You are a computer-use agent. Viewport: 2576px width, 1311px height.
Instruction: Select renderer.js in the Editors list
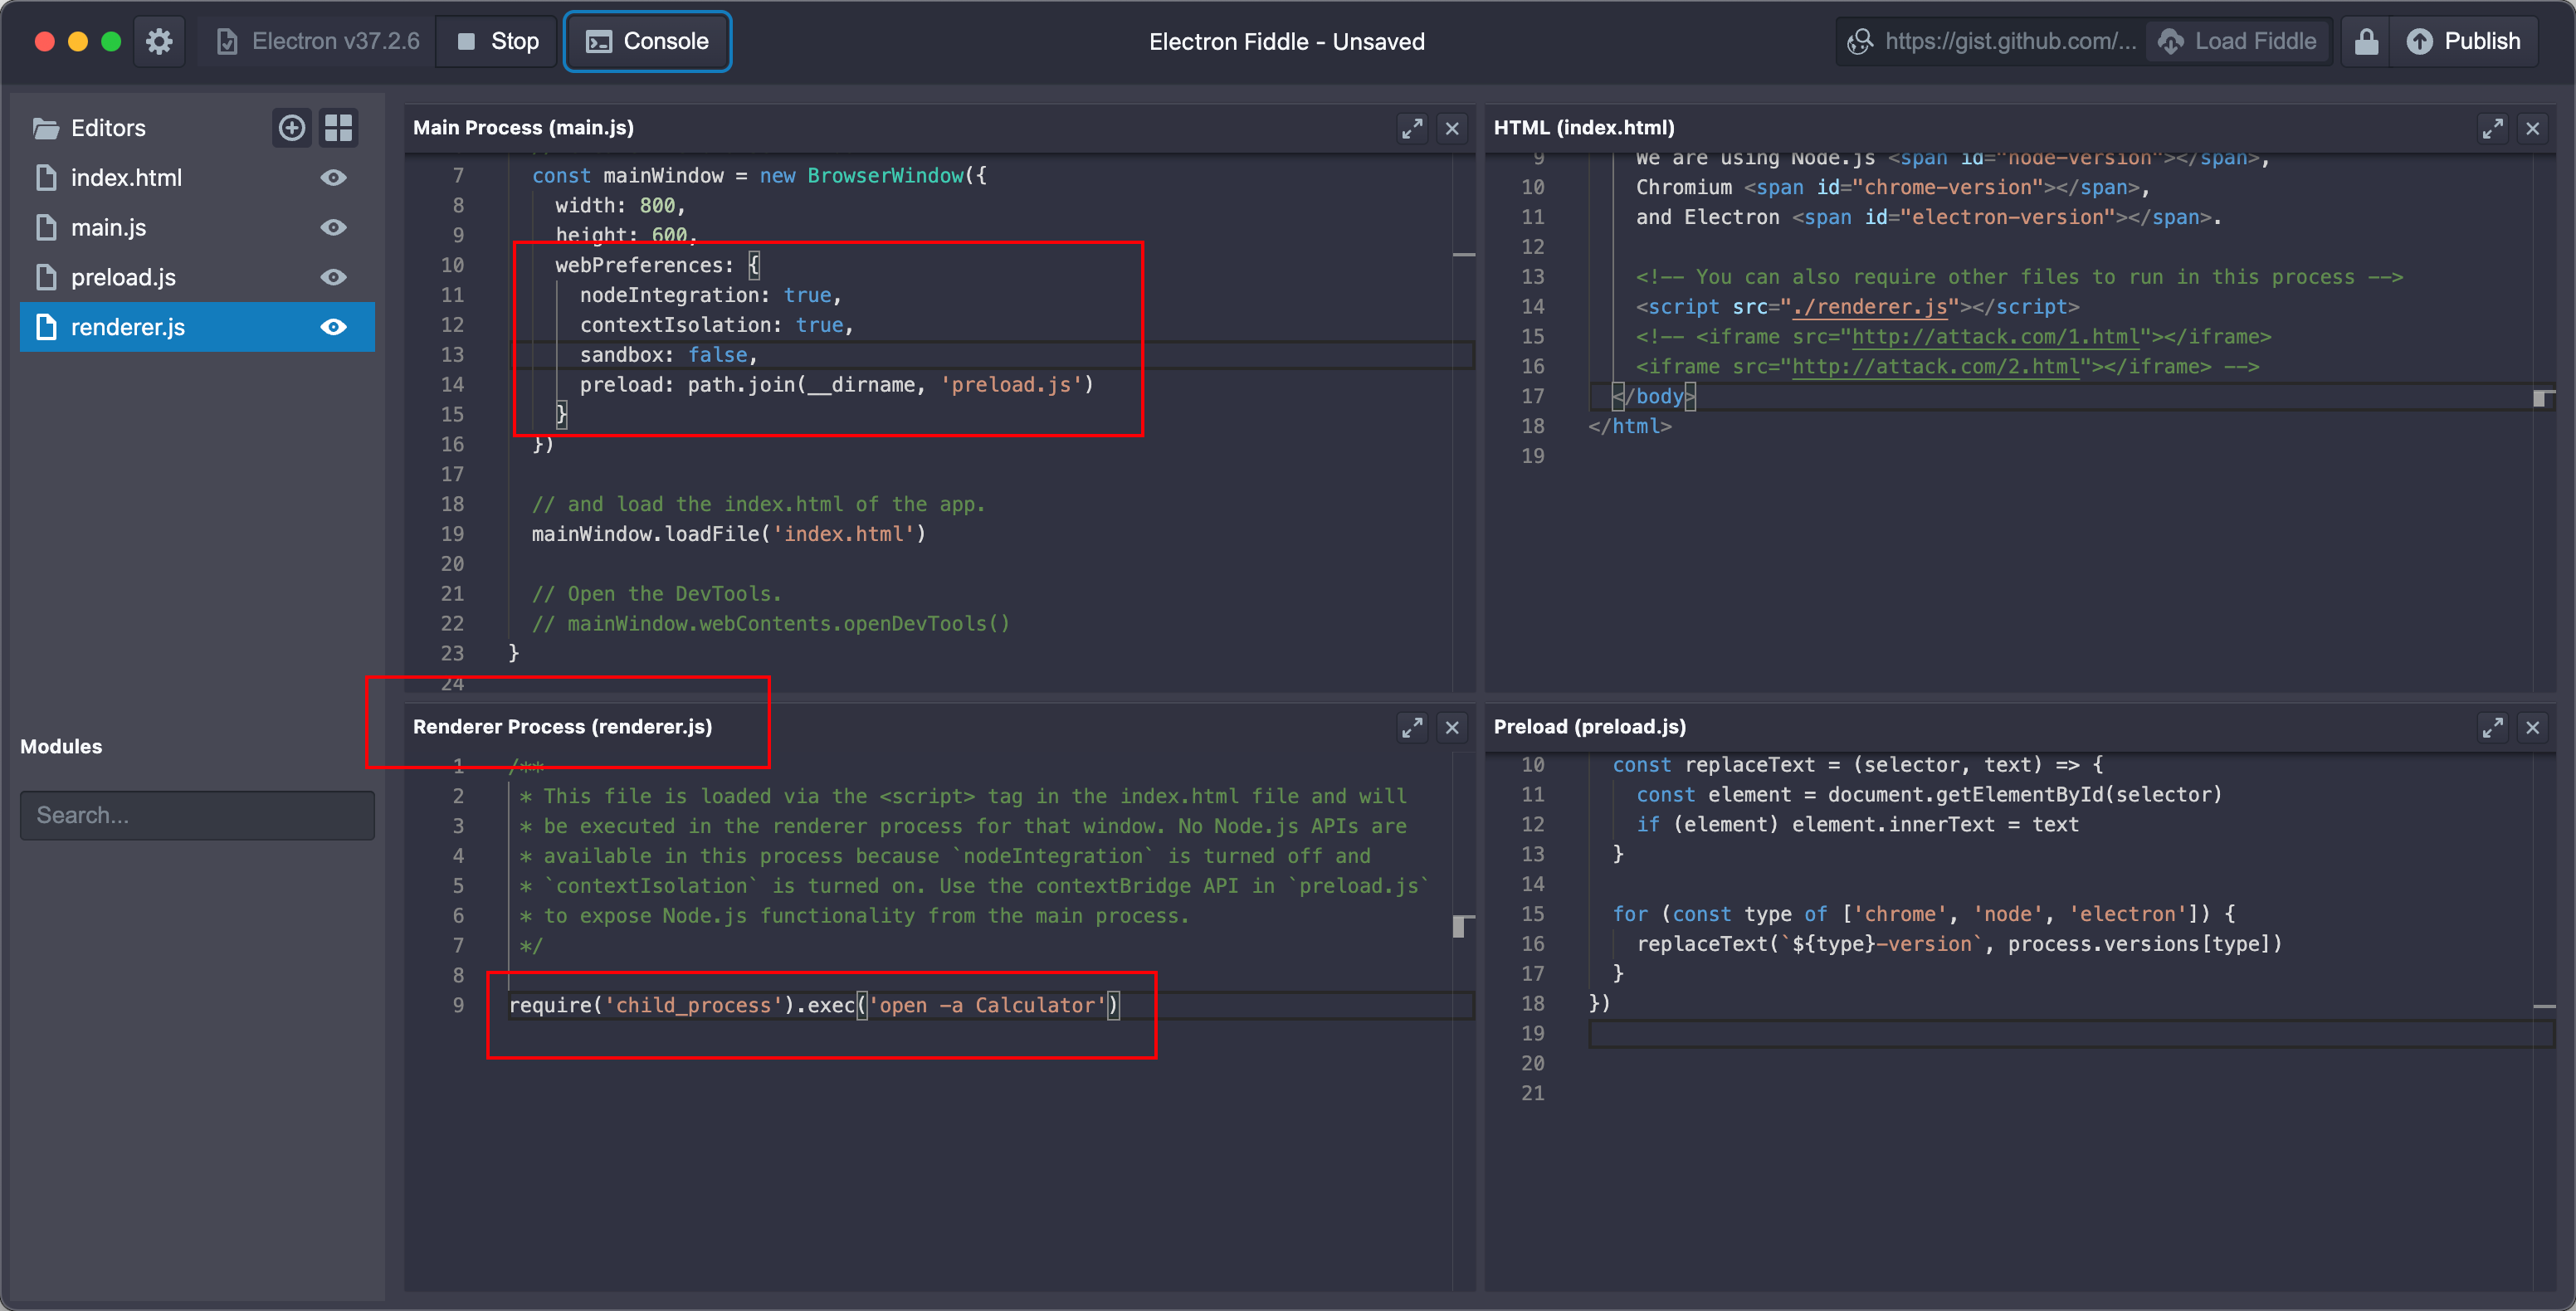[x=197, y=327]
